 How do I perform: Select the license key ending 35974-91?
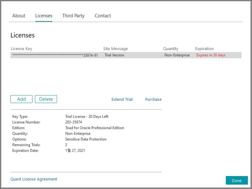pos(55,55)
